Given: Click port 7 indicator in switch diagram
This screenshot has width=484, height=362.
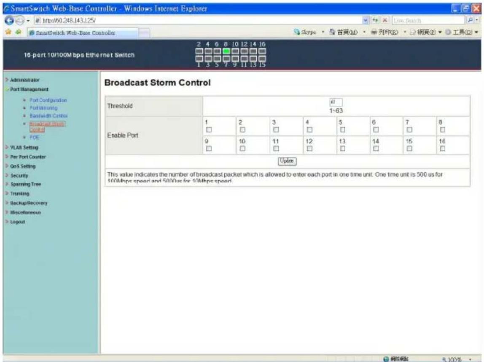Looking at the screenshot, I should (226, 58).
